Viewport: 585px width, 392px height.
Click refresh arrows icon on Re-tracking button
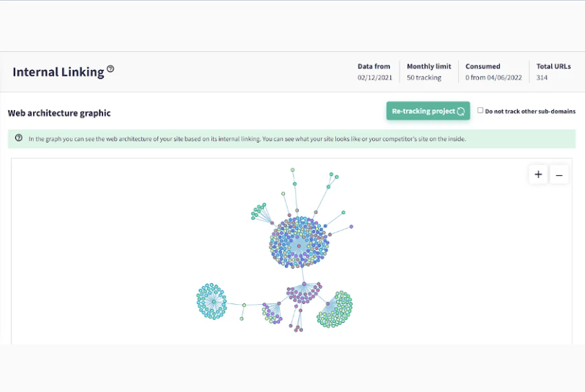pos(461,112)
